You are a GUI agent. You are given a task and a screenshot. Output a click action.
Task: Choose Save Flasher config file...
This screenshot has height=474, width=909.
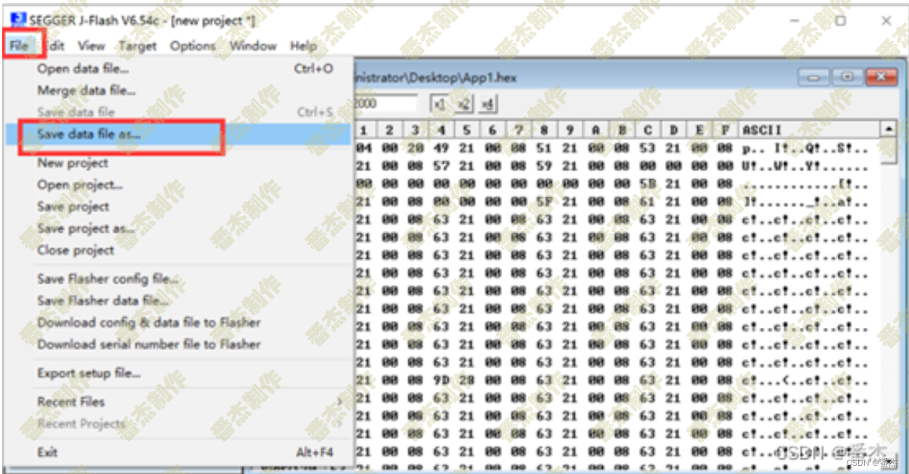(179, 279)
